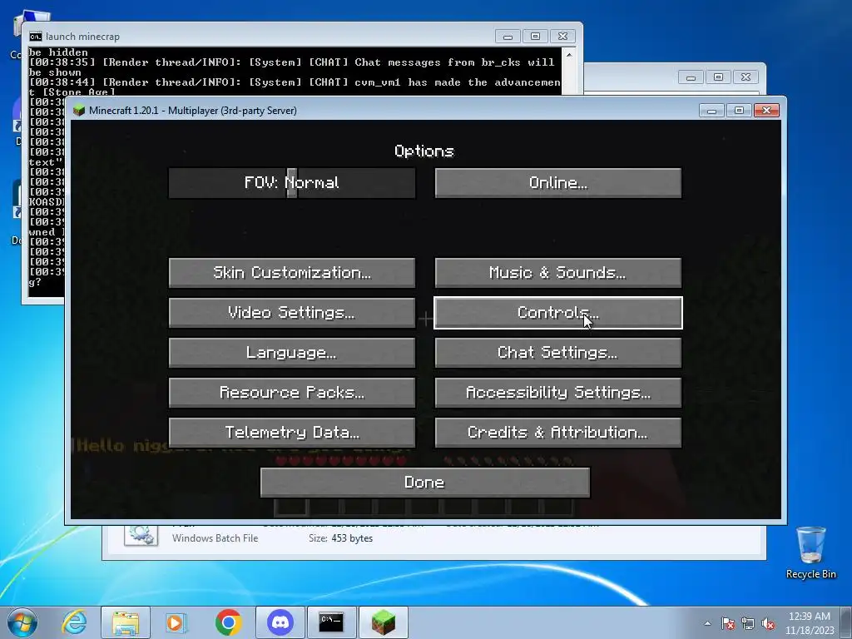Image resolution: width=852 pixels, height=639 pixels.
Task: Click the network status tray icon
Action: click(748, 623)
